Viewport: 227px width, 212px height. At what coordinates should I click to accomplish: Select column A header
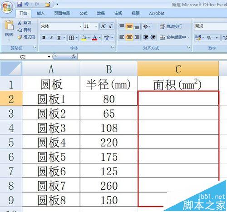tap(51, 69)
